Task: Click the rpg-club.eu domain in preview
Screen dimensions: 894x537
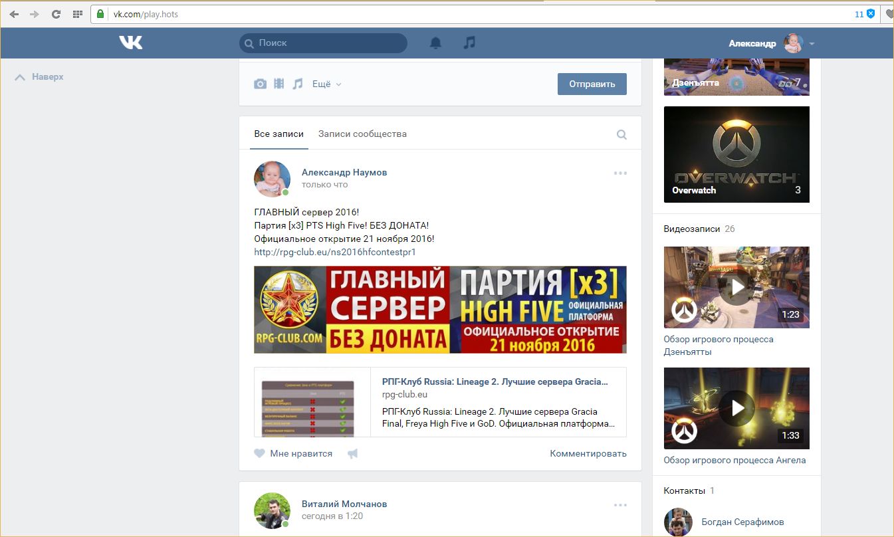Action: 404,394
